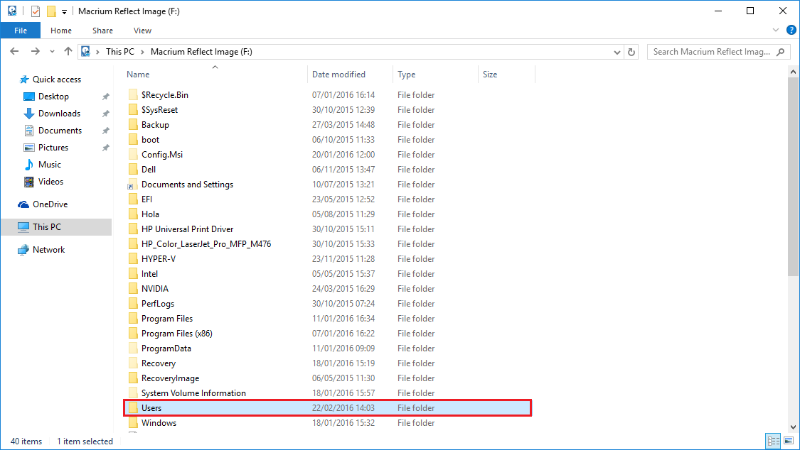Select Network in the navigation pane
Screen dimensions: 800x450
[x=48, y=249]
